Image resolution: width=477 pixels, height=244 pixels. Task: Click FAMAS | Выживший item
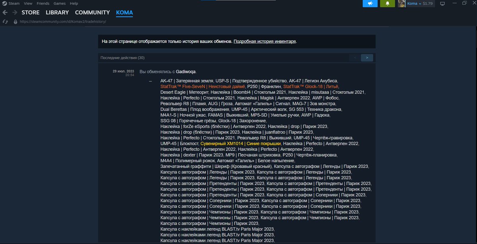click(228, 115)
